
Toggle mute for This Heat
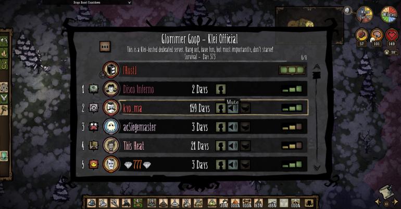233,146
